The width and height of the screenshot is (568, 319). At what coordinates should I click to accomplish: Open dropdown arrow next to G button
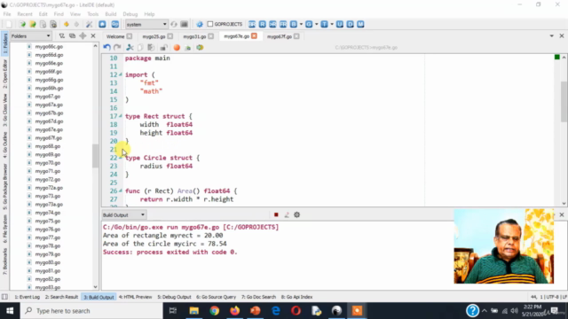pos(316,24)
